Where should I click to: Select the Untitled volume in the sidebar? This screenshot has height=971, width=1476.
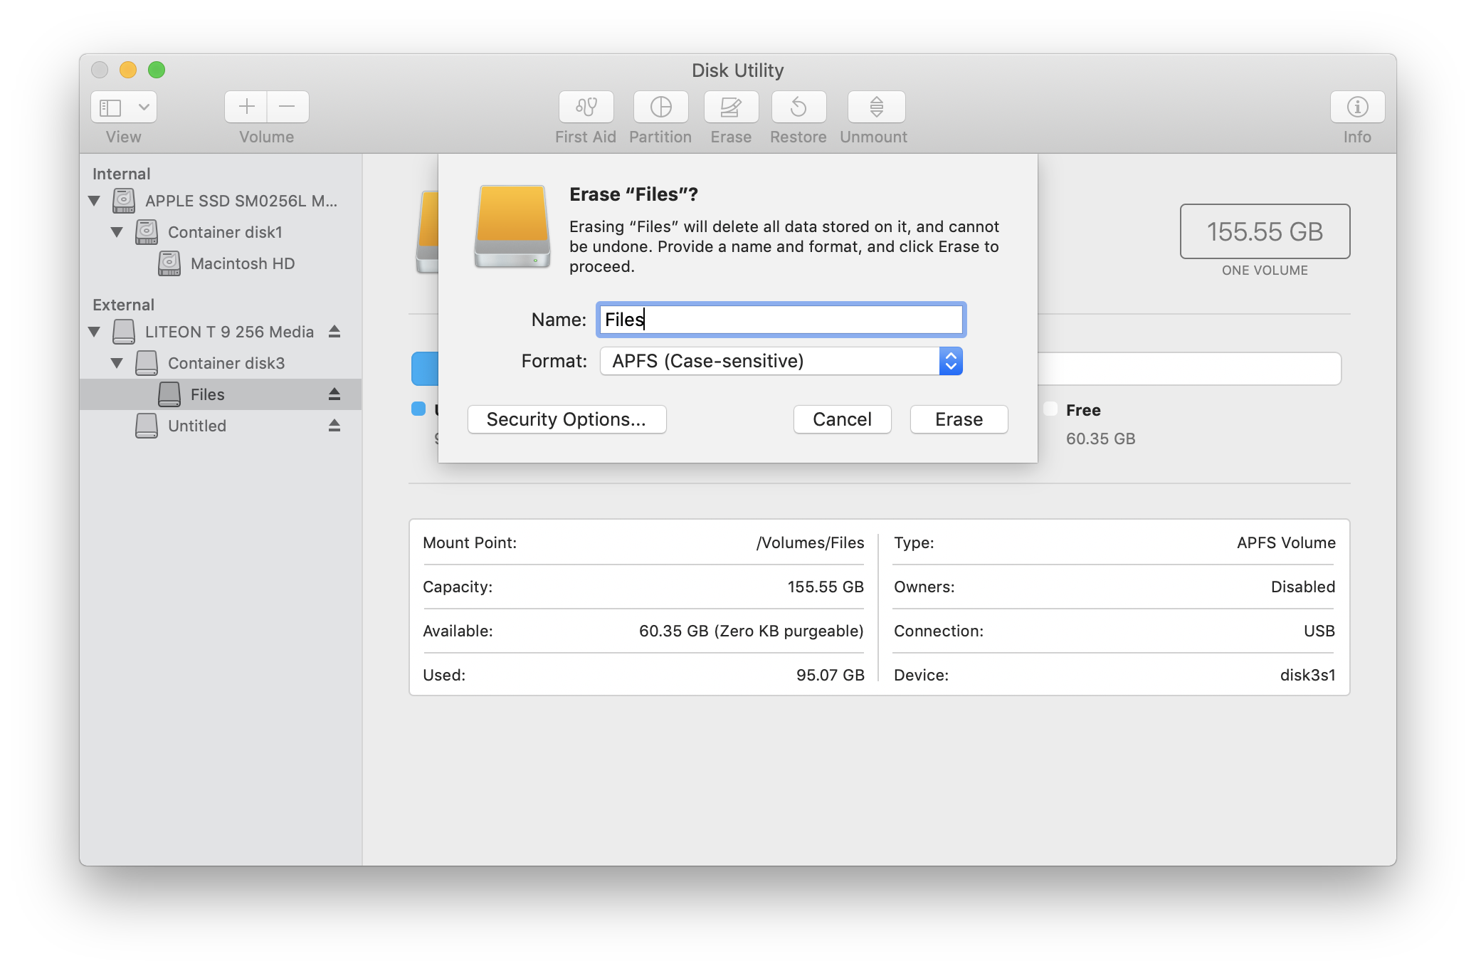pyautogui.click(x=197, y=426)
